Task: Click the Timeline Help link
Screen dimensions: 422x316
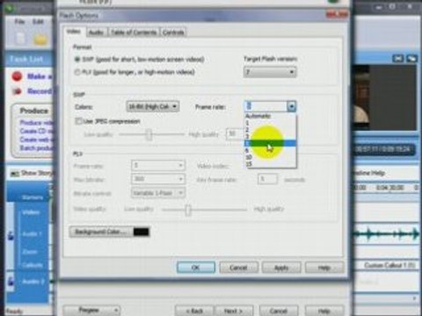Action: point(369,173)
